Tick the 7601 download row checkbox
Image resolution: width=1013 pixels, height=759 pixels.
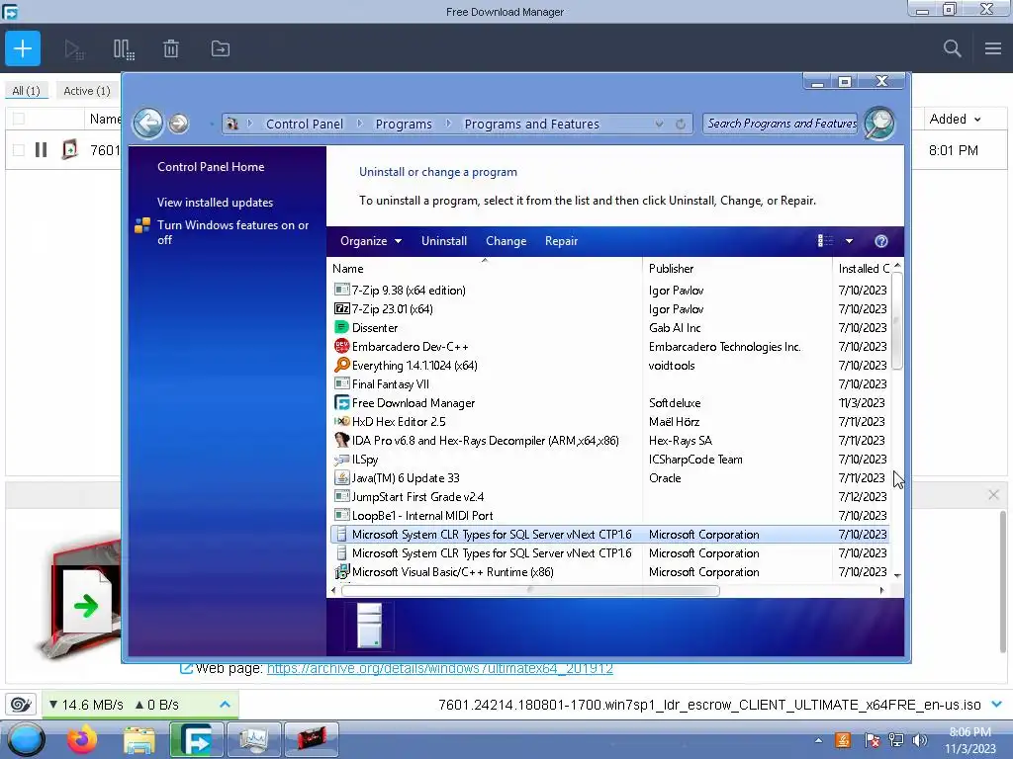(x=19, y=150)
